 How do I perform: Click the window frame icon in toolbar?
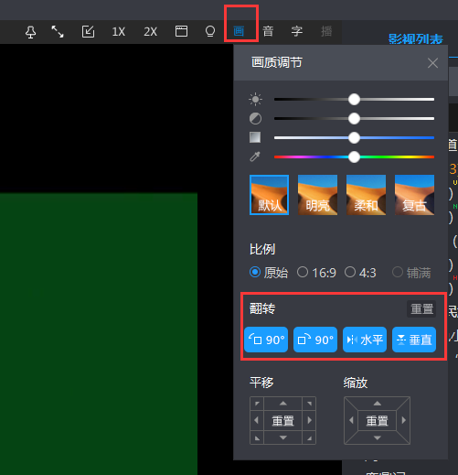pos(181,31)
